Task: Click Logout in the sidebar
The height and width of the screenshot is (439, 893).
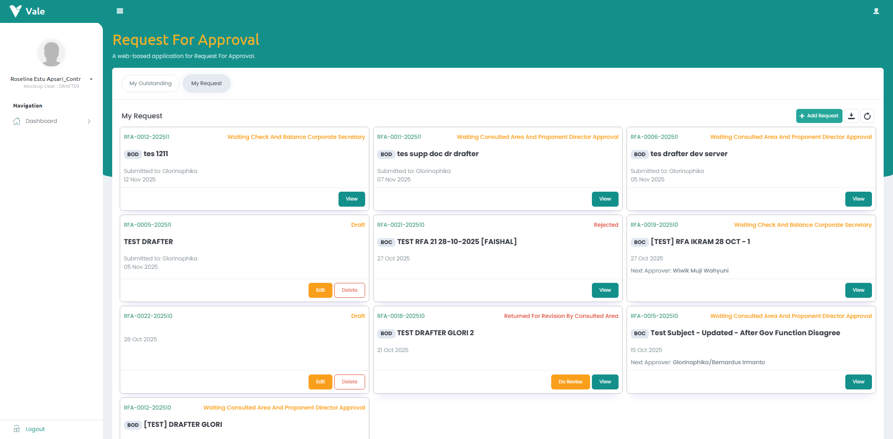Action: pos(35,429)
